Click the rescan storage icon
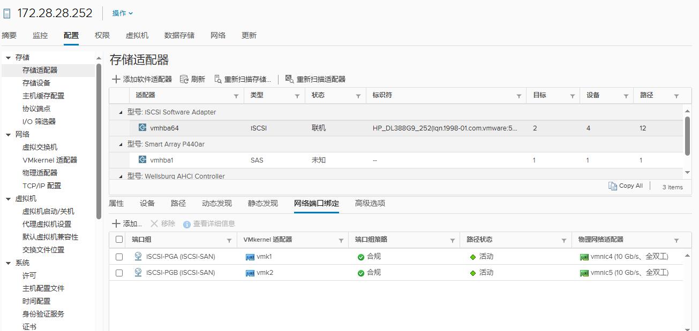Screen dimensions: 699x331 coord(218,79)
